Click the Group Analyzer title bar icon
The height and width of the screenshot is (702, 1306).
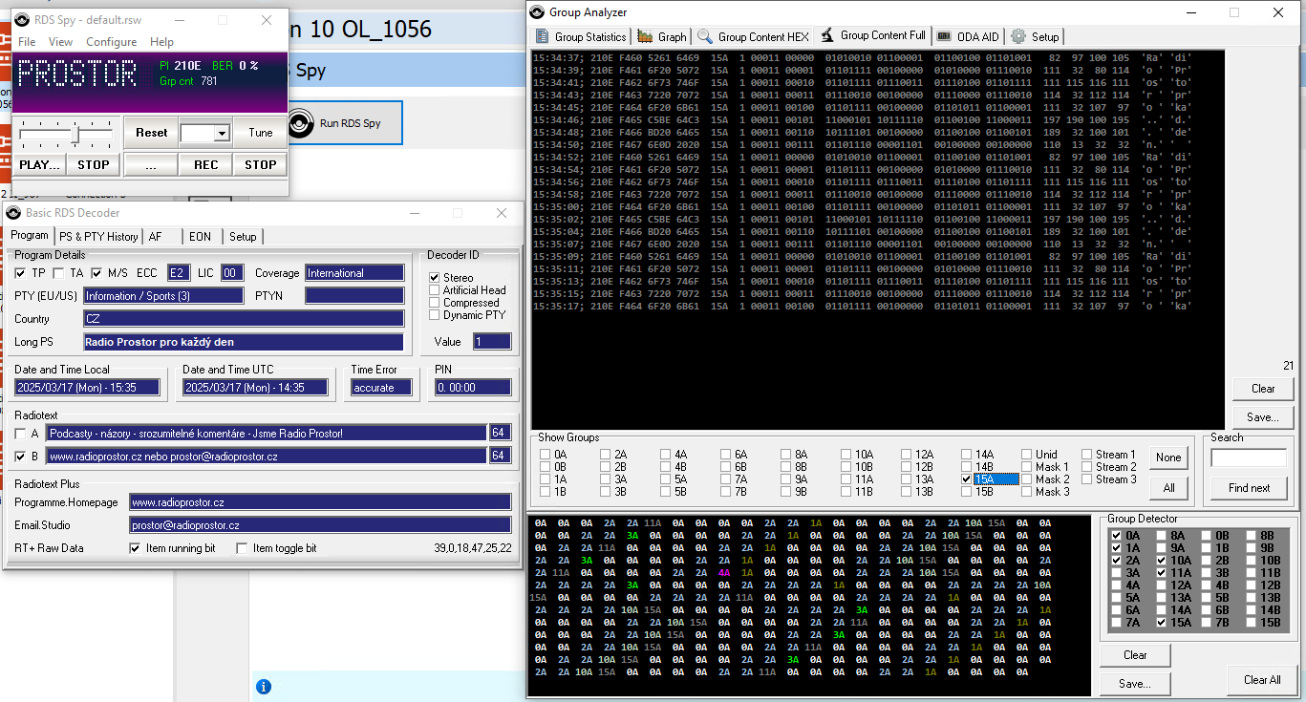click(537, 12)
